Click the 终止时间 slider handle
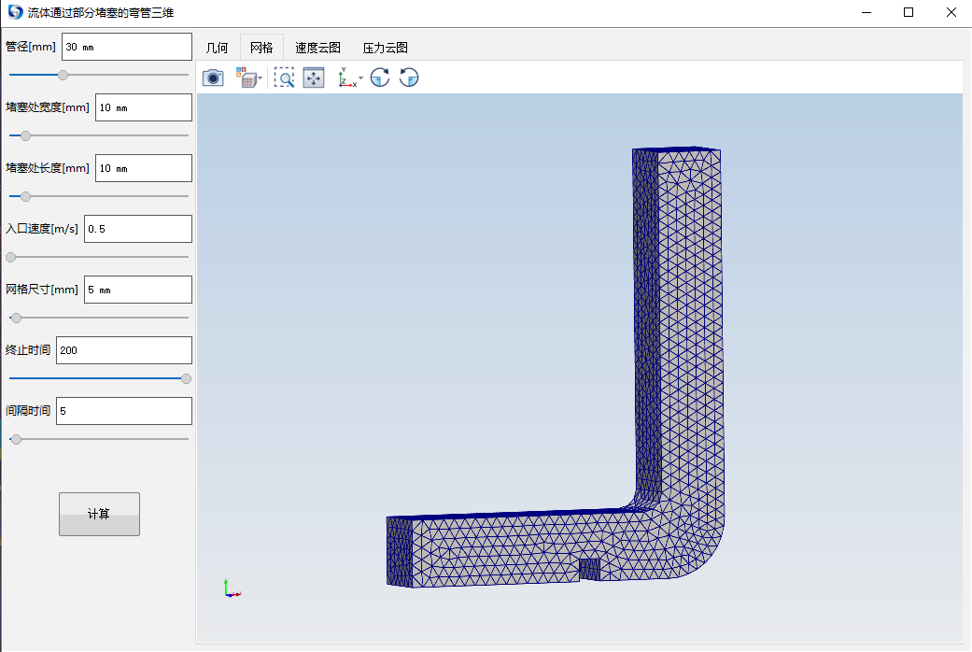972x652 pixels. 186,379
